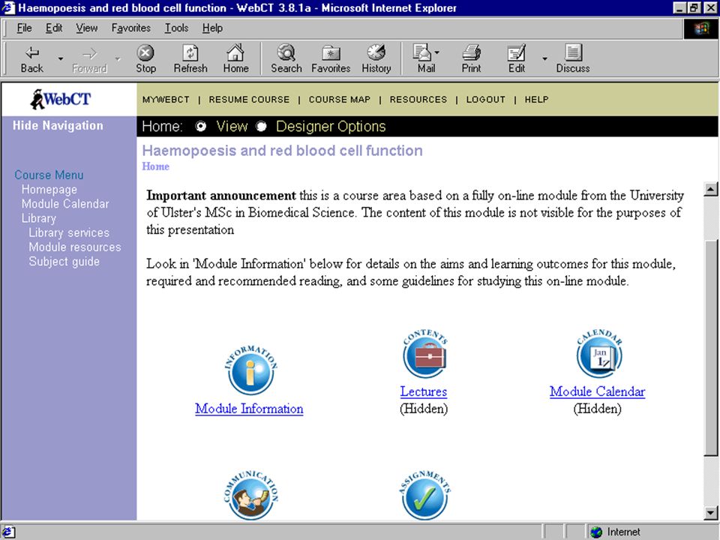Open the Favorites menu in menu bar
Screen dimensions: 720x540
click(x=130, y=28)
